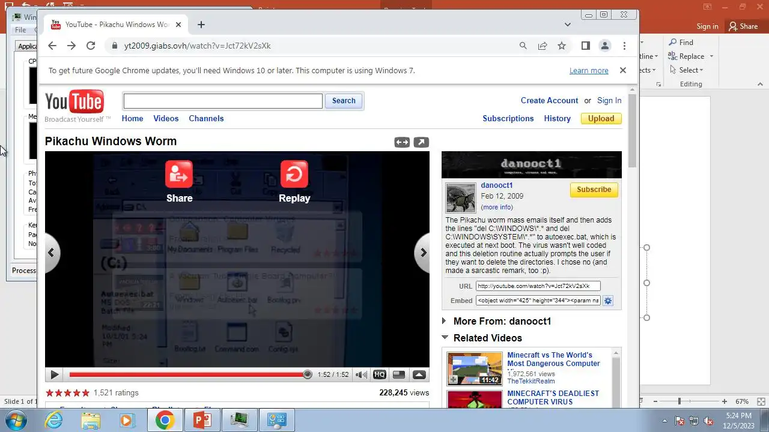The image size is (769, 432).
Task: Switch to PowerPoint from the taskbar
Action: click(x=202, y=420)
